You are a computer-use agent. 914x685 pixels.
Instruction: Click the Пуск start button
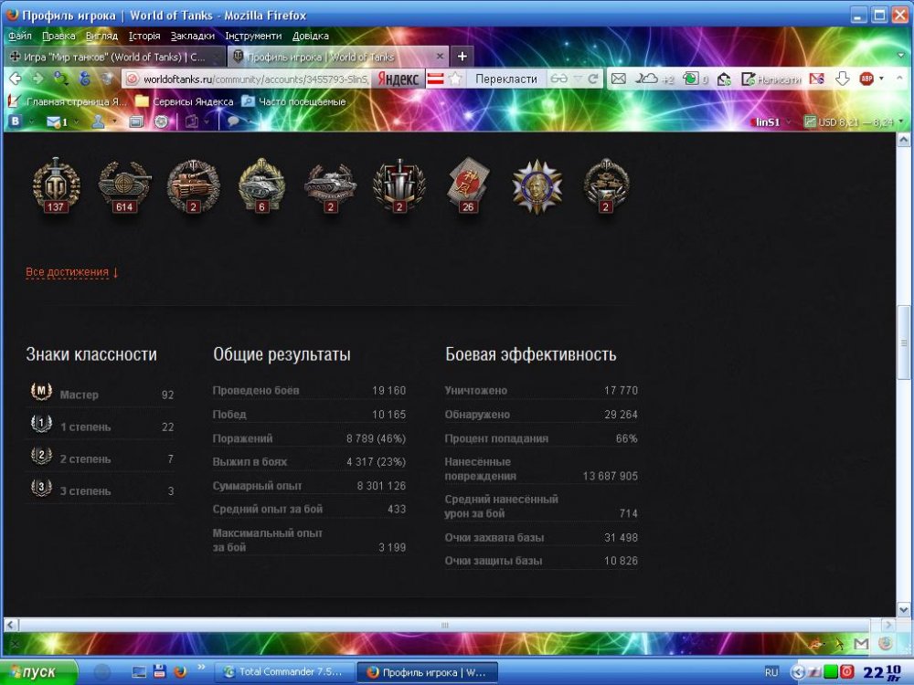click(38, 671)
